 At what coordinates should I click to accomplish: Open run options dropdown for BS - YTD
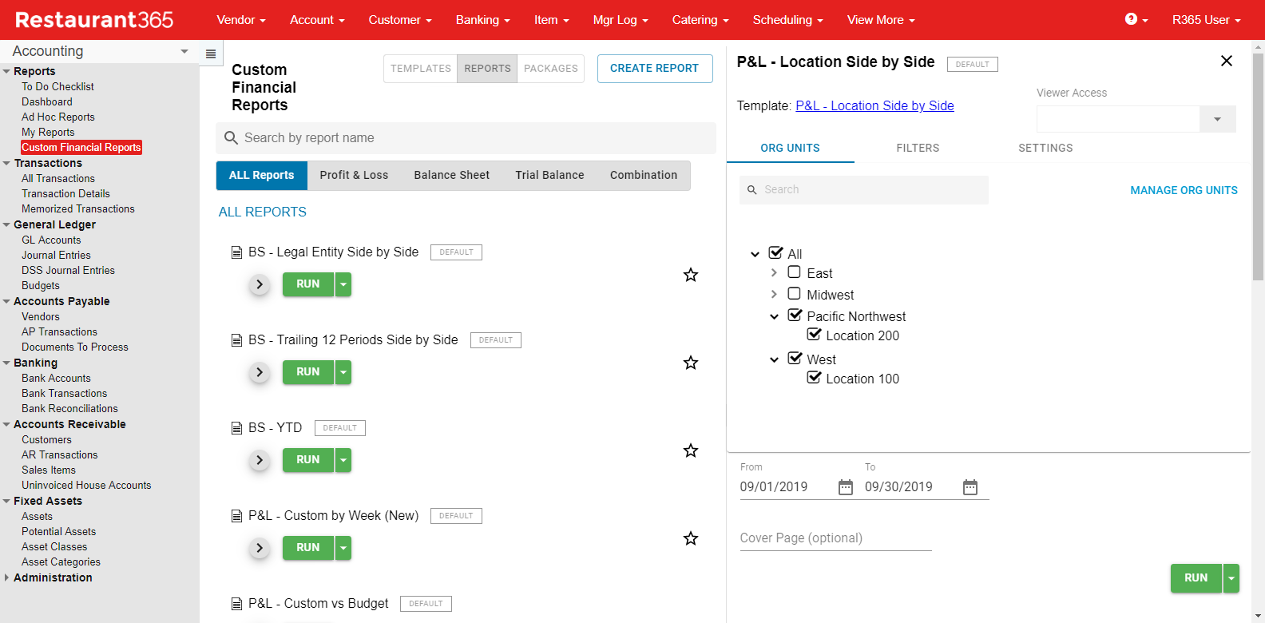tap(343, 460)
